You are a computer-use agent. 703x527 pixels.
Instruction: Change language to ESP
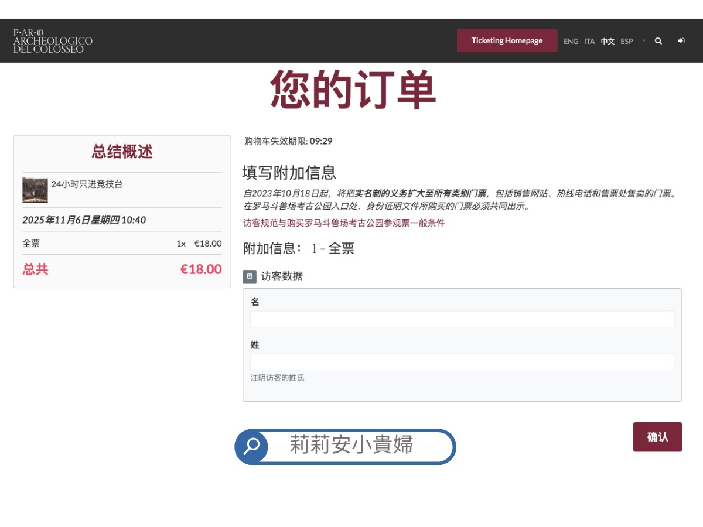pyautogui.click(x=627, y=42)
